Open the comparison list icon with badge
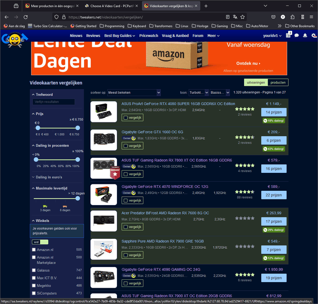This screenshot has width=318, height=304. (x=289, y=35)
